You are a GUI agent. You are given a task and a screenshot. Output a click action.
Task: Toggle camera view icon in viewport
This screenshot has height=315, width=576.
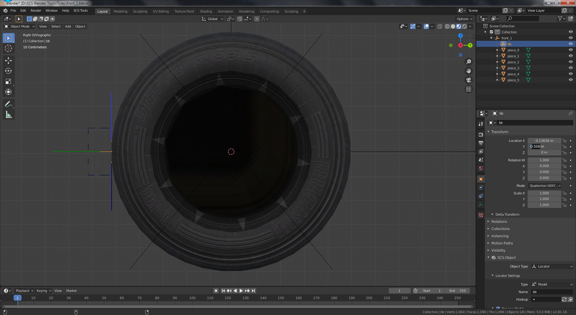tap(468, 80)
